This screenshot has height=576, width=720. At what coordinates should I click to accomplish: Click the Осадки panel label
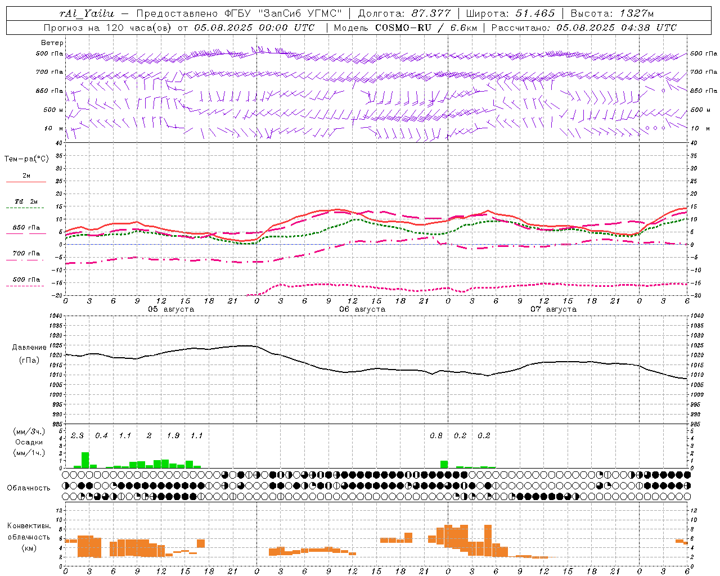29,442
